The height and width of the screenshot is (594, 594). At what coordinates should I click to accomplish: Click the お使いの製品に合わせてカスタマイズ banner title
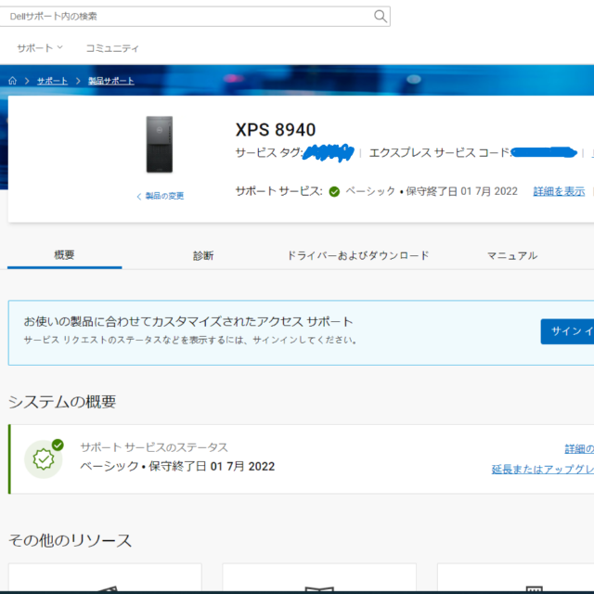188,322
